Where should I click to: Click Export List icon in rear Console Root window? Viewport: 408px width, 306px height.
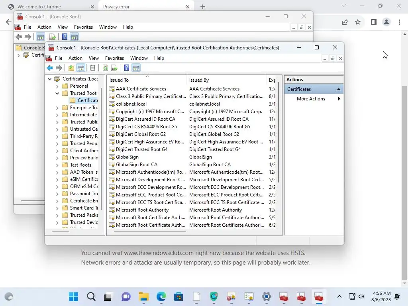(52, 37)
